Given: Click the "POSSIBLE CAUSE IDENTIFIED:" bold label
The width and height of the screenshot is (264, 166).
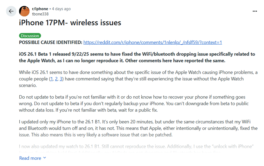Looking at the screenshot, I should tap(51, 42).
